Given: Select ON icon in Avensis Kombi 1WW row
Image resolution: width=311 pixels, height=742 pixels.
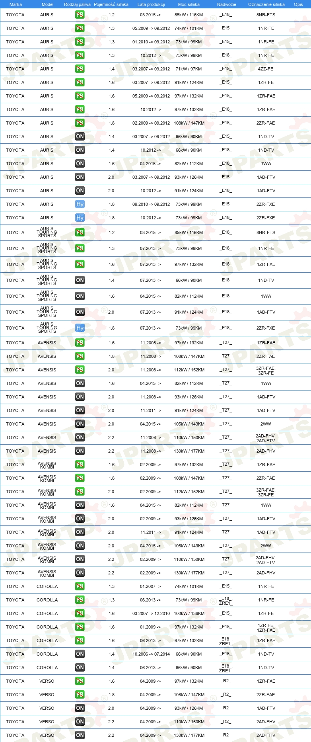Looking at the screenshot, I should (x=80, y=505).
